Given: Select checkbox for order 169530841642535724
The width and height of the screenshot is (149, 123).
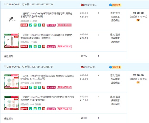Looking at the screenshot, I should click(5, 66).
